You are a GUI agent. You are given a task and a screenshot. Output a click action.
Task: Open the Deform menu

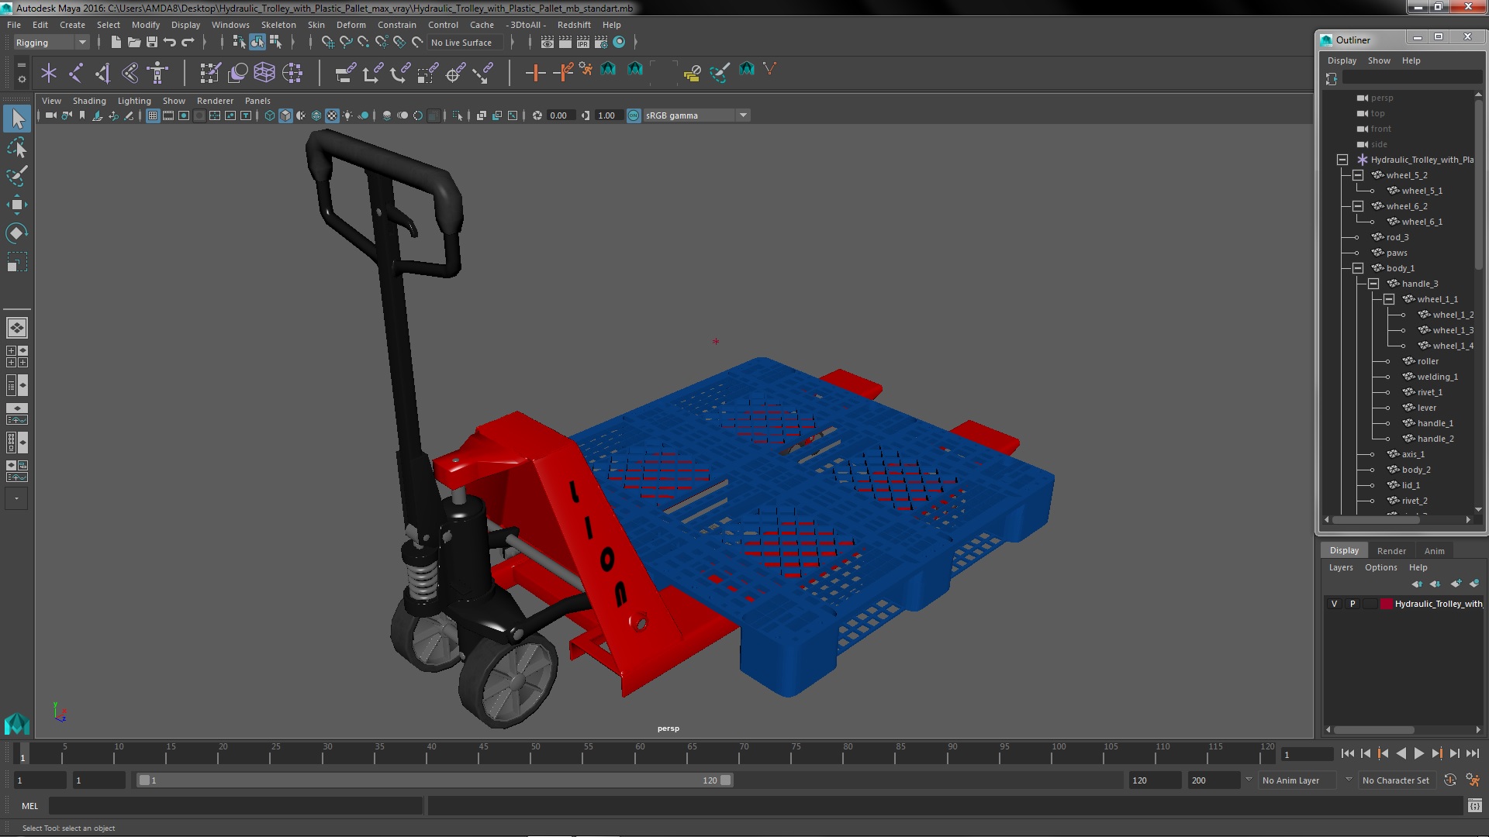[x=351, y=25]
